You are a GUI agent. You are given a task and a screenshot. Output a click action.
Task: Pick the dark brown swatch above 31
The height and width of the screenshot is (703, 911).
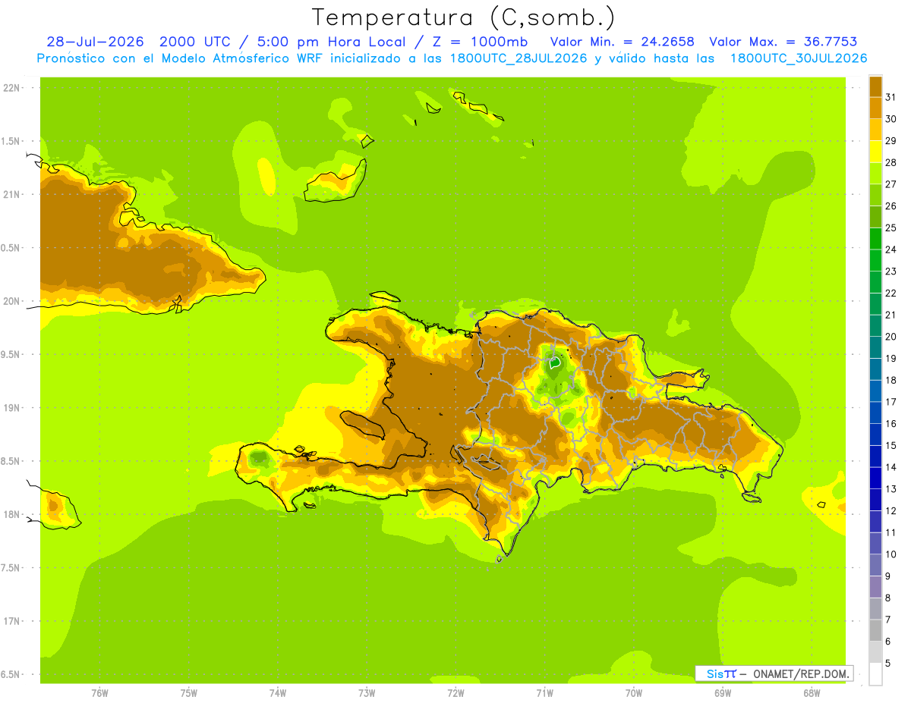(x=875, y=86)
